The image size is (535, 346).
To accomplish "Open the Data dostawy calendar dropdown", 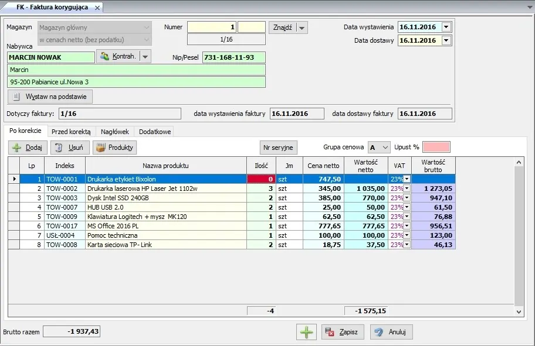I will click(x=446, y=40).
